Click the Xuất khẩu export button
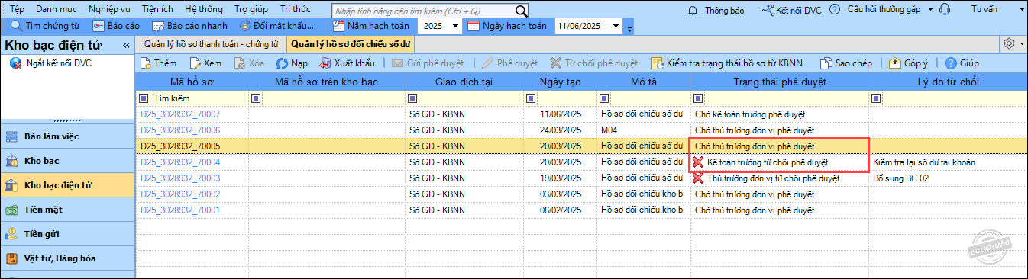 (x=347, y=63)
